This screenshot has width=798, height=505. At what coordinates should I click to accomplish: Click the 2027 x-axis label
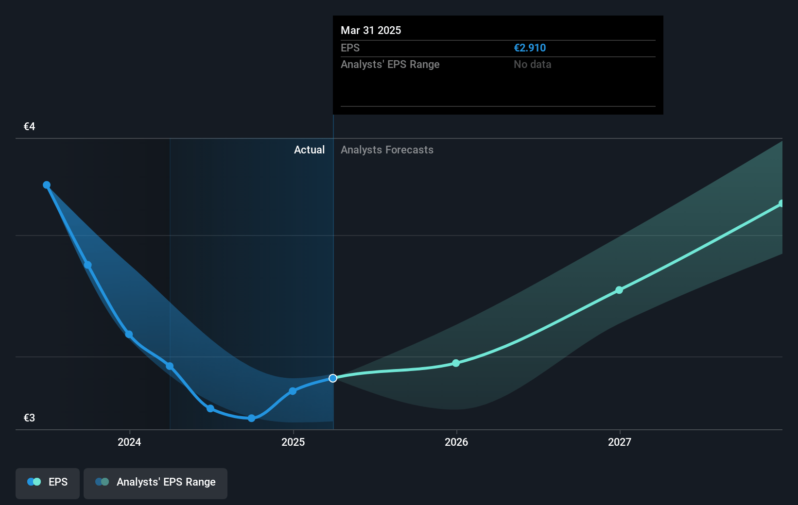(620, 442)
